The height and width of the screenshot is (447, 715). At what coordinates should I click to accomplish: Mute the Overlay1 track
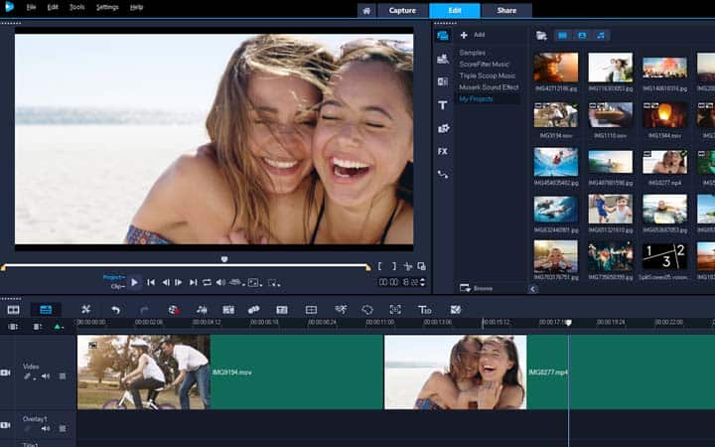[46, 429]
